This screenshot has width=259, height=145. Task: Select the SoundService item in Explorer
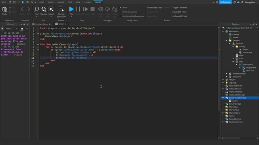(x=235, y=119)
